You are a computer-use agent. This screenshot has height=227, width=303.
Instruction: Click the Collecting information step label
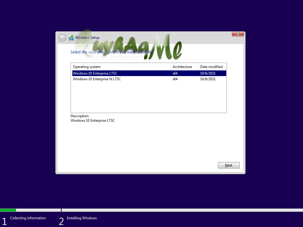point(28,218)
